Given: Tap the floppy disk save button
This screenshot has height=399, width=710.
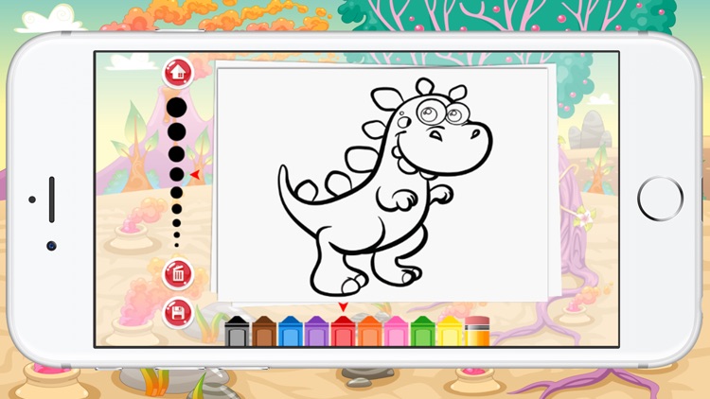Looking at the screenshot, I should [178, 313].
